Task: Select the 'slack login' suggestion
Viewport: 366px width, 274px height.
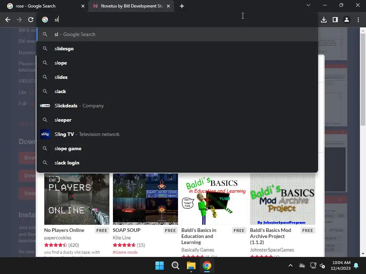Action: pyautogui.click(x=177, y=163)
